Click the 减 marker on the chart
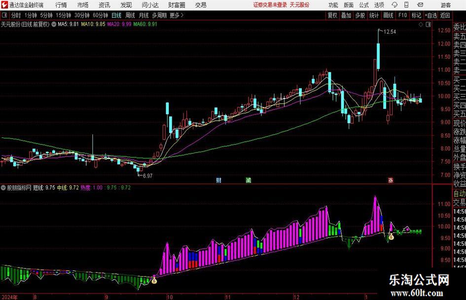 coord(249,180)
